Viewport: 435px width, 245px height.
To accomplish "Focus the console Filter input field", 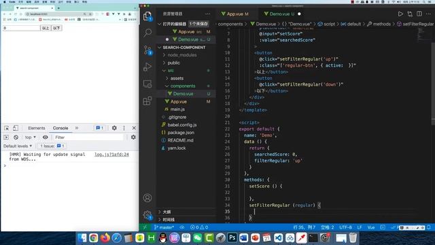I will [88, 137].
